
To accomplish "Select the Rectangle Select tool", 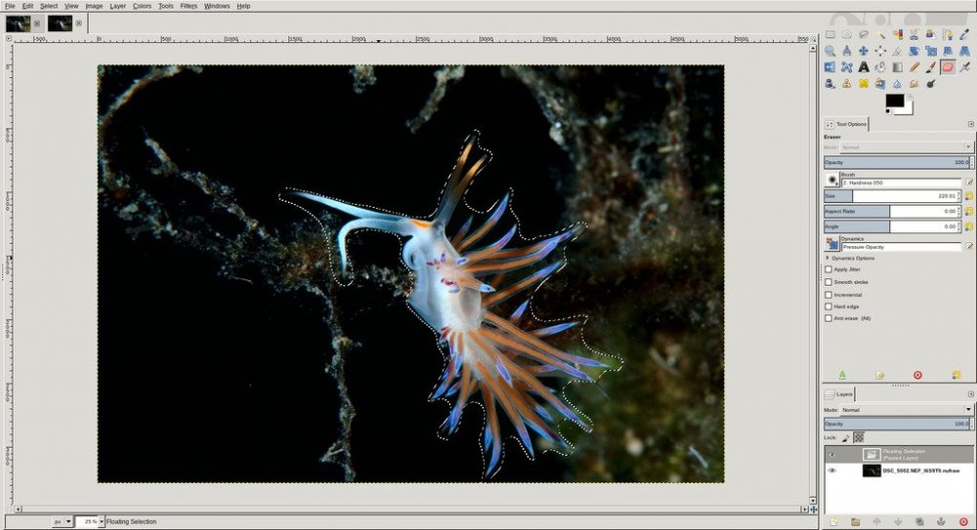I will pos(830,34).
